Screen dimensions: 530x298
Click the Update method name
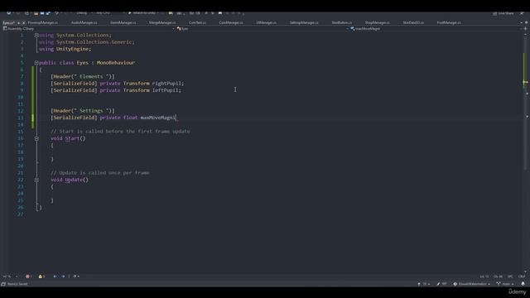[74, 180]
